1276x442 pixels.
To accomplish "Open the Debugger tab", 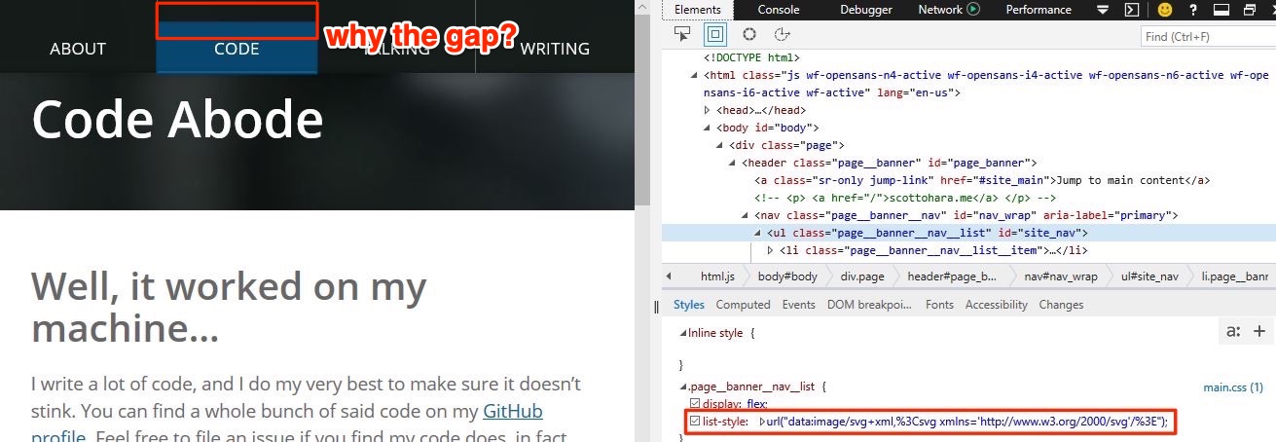I will (x=865, y=9).
